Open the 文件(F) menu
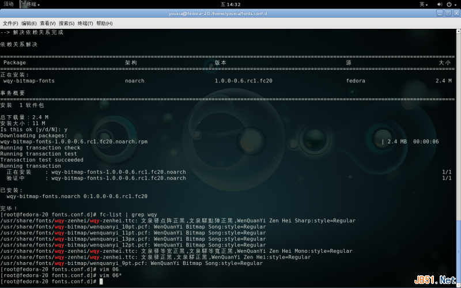 pyautogui.click(x=10, y=23)
